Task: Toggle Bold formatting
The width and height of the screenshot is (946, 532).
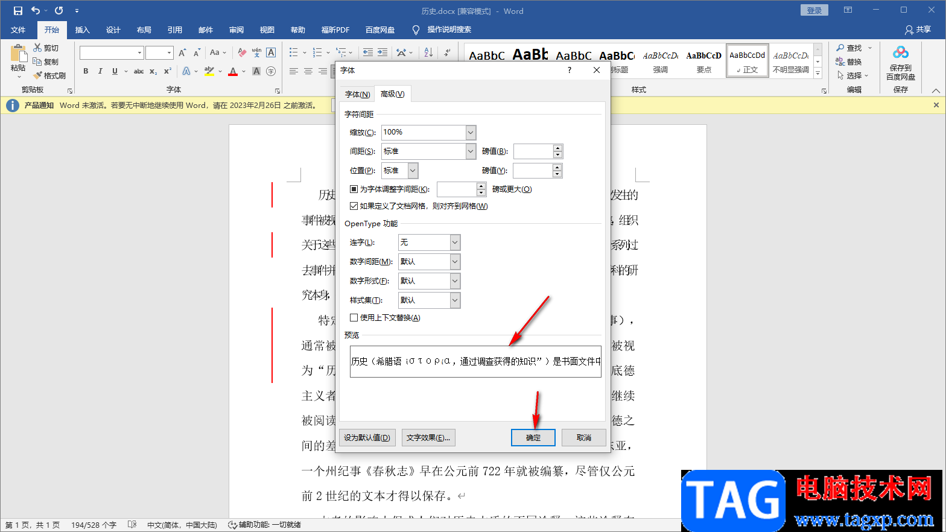Action: click(86, 71)
